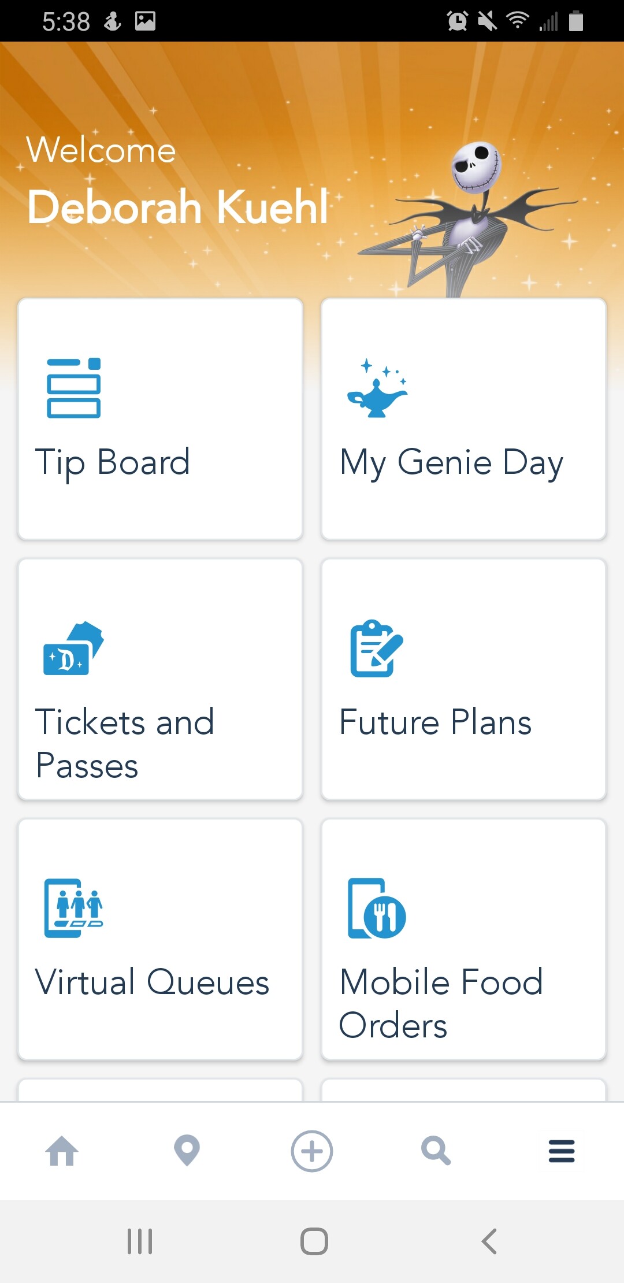Image resolution: width=624 pixels, height=1283 pixels.
Task: Go to the Home tab
Action: pos(62,1151)
